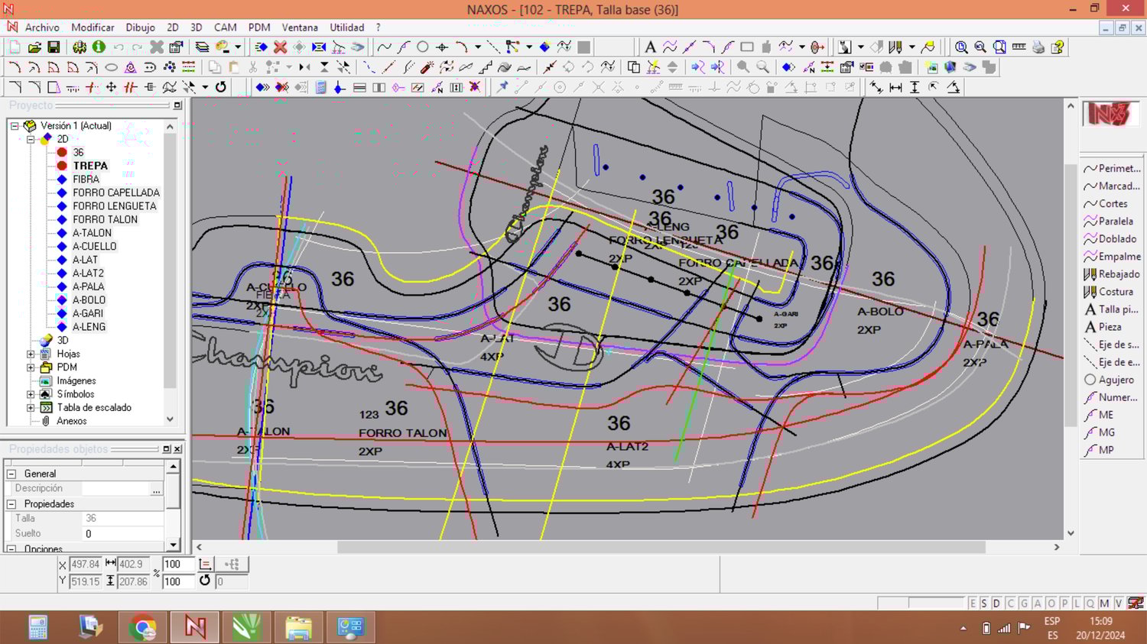Select the Perimet... line type
This screenshot has height=644, width=1147.
[1113, 168]
